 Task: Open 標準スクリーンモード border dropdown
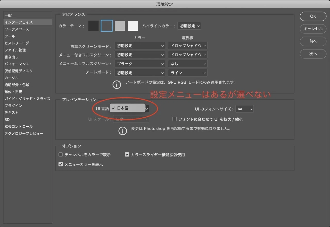188,46
